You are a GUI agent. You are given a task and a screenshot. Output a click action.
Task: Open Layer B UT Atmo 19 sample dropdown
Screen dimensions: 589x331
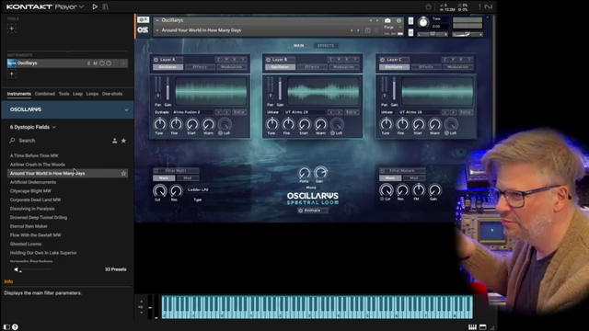[x=305, y=112]
